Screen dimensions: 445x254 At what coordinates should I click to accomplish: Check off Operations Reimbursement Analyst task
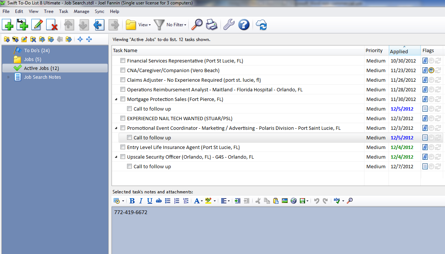pyautogui.click(x=123, y=89)
